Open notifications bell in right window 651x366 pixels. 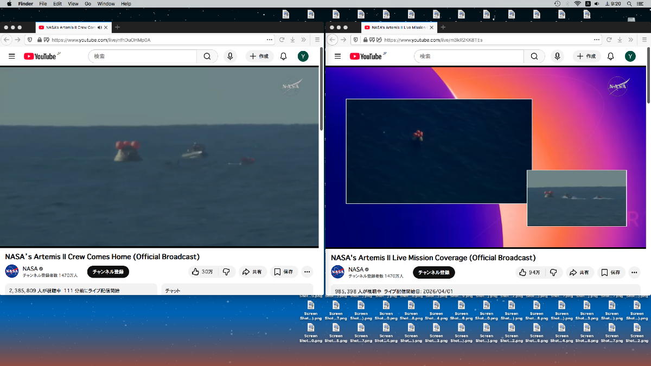(x=610, y=56)
